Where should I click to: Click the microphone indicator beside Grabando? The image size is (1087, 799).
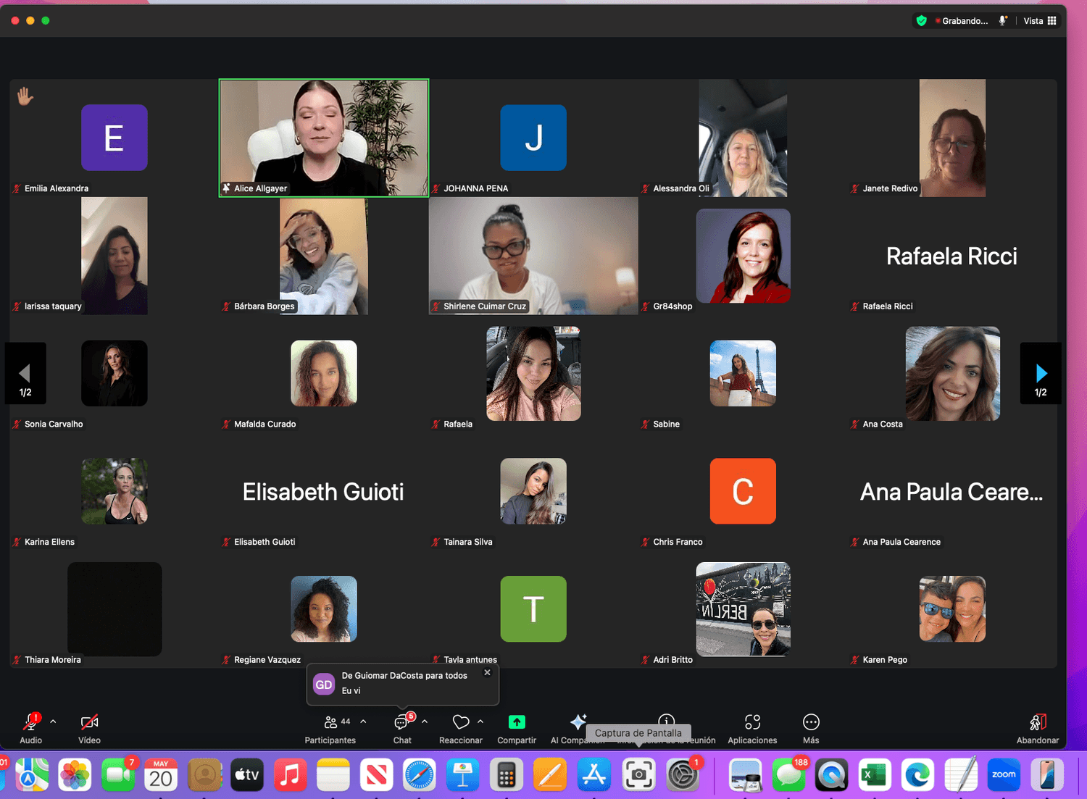[1003, 21]
